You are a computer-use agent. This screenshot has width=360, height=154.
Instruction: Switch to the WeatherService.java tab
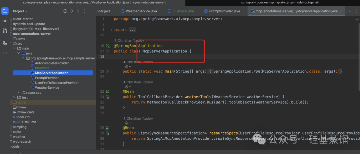(139, 11)
